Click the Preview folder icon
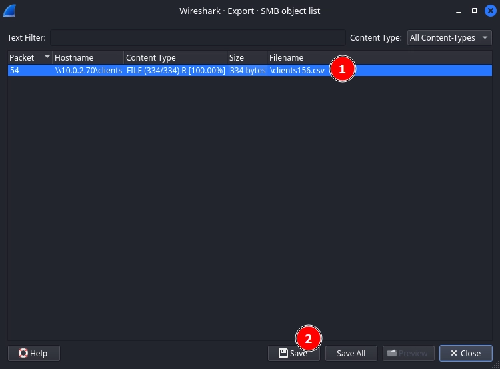This screenshot has height=369, width=500. (392, 353)
